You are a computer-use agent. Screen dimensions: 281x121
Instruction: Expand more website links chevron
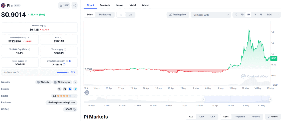75,82
